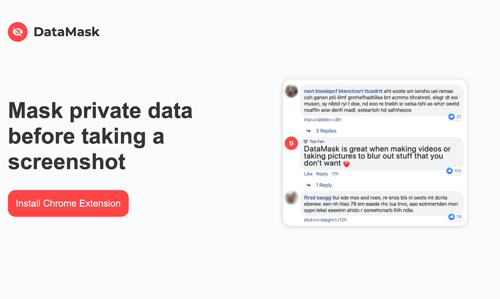Click the 11h timestamp under the comment
Viewport: 500px width, 299px height.
point(335,174)
